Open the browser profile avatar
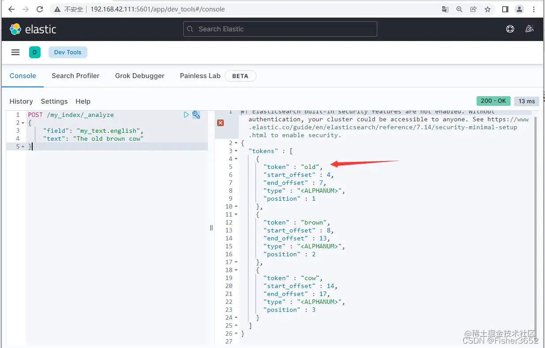Screen dimensions: 545x348 519,9
